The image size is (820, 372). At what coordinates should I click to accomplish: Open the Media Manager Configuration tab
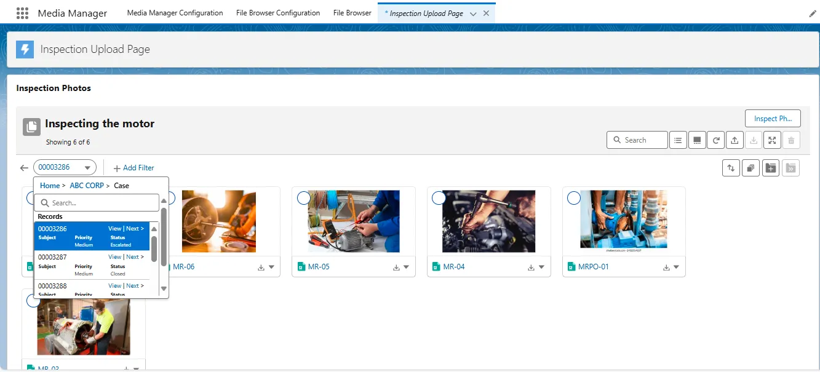click(x=175, y=13)
